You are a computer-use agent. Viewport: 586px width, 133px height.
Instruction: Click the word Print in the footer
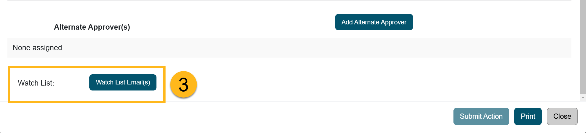(x=528, y=116)
